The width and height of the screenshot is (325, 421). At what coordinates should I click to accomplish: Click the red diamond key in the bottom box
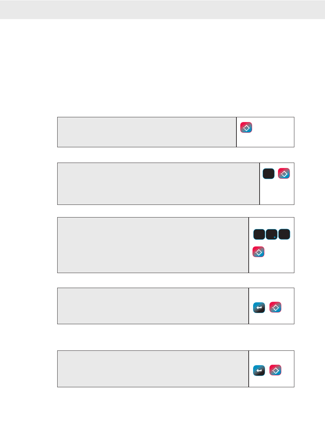coord(275,370)
